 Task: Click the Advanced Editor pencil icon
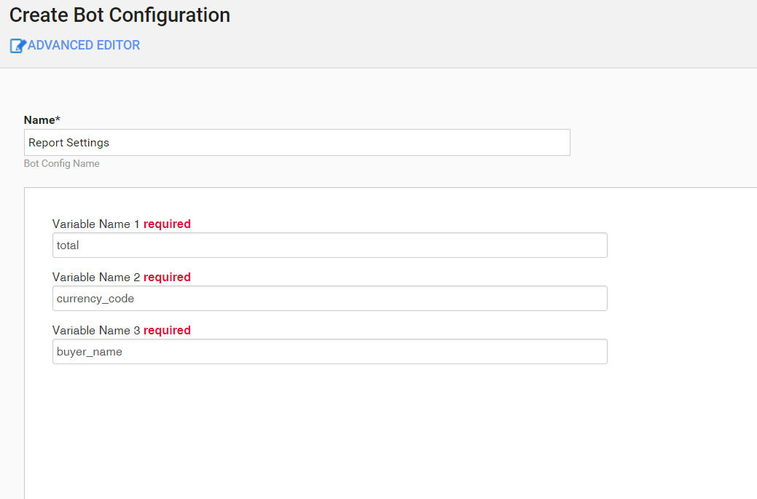(x=18, y=46)
